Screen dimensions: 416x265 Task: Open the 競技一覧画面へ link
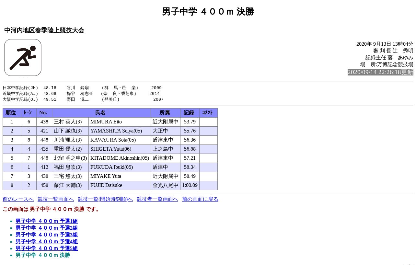point(56,199)
